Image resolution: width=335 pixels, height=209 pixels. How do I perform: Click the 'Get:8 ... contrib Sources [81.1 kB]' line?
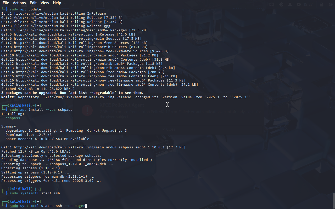[75, 47]
